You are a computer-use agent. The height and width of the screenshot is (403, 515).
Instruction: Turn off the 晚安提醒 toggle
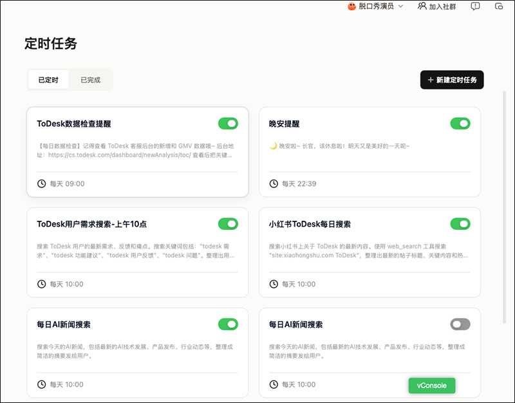tap(460, 124)
